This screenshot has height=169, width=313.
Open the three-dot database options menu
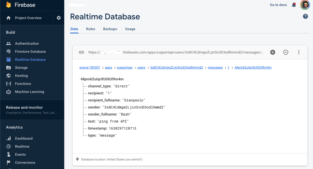tap(299, 52)
